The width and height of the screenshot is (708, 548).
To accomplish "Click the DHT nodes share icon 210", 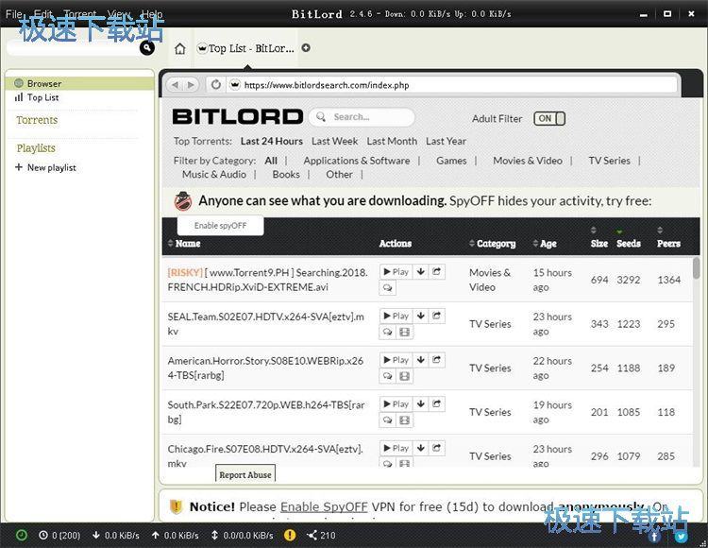I will point(321,536).
